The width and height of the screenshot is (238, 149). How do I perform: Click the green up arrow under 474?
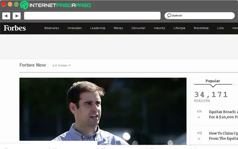(199, 117)
